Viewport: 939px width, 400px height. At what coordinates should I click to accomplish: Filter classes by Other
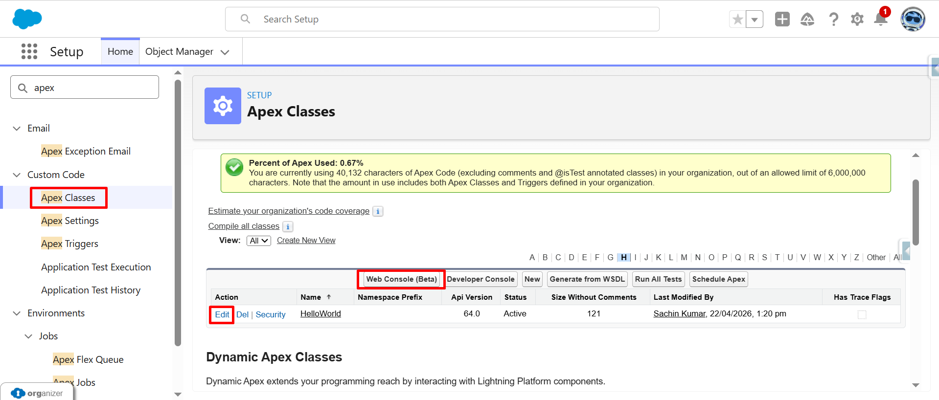[876, 257]
